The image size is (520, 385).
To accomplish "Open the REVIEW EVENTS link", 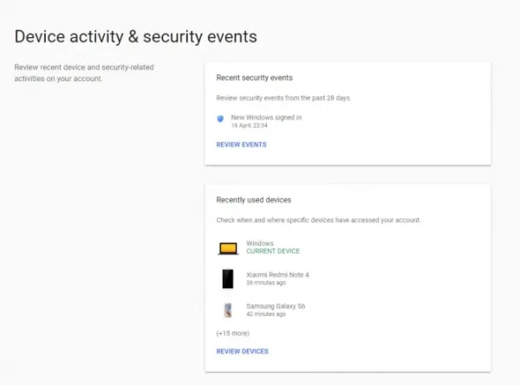I will tap(242, 144).
